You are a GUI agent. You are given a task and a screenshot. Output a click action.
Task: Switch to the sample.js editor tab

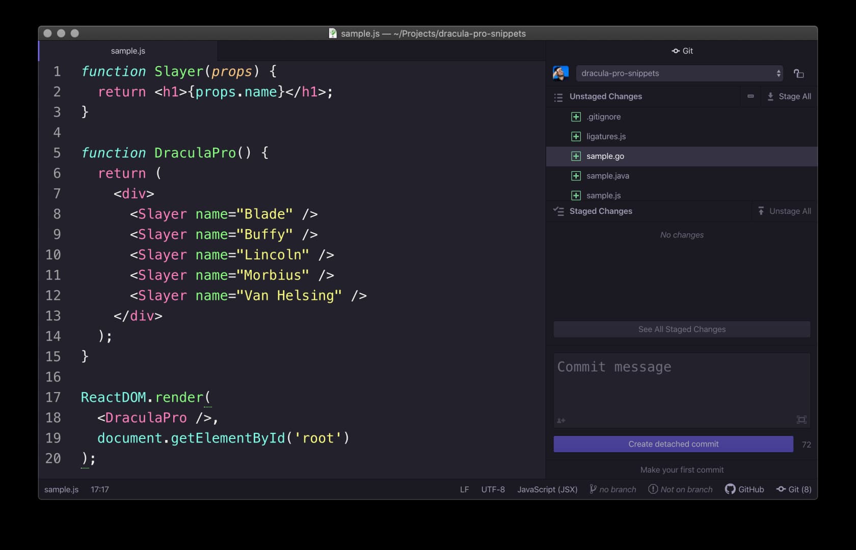[x=128, y=50]
